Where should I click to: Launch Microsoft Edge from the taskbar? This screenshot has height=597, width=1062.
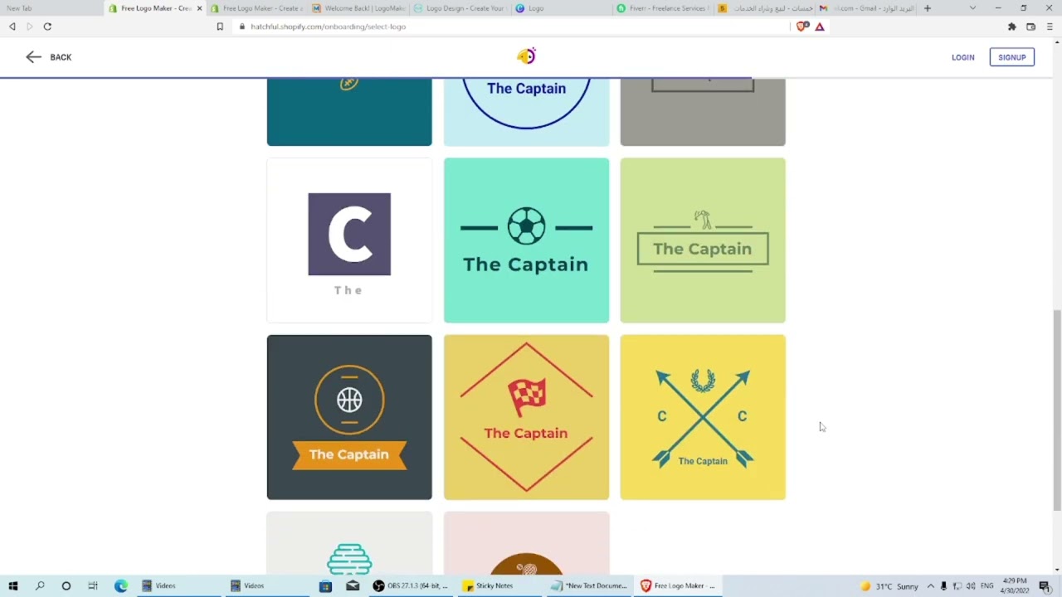coord(120,585)
